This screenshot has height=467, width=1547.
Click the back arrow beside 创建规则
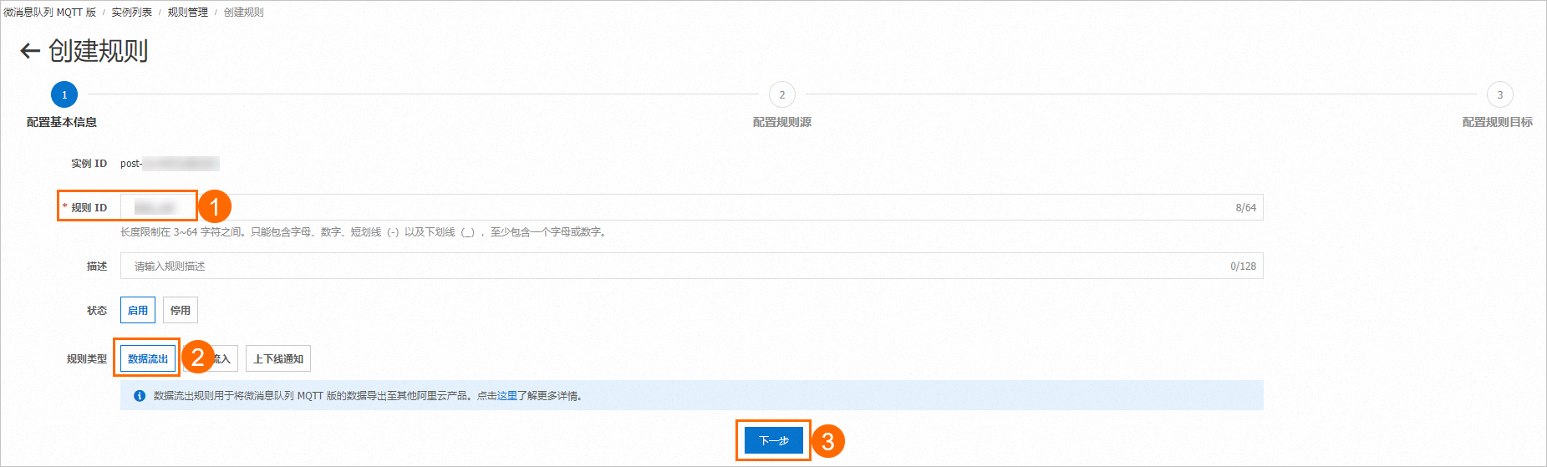(x=30, y=51)
